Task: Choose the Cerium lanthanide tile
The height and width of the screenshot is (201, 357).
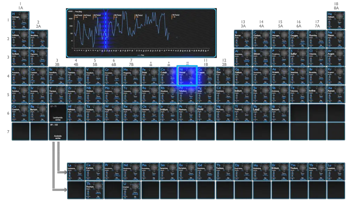Action: click(x=94, y=172)
